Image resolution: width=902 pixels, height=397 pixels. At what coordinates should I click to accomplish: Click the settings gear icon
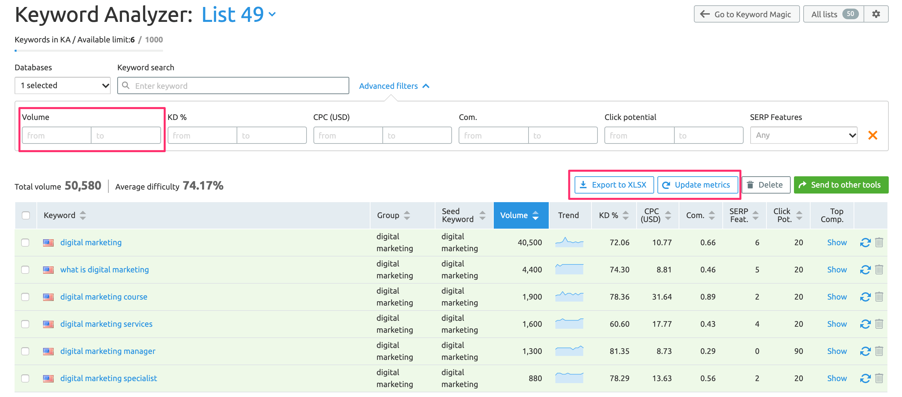click(x=876, y=14)
